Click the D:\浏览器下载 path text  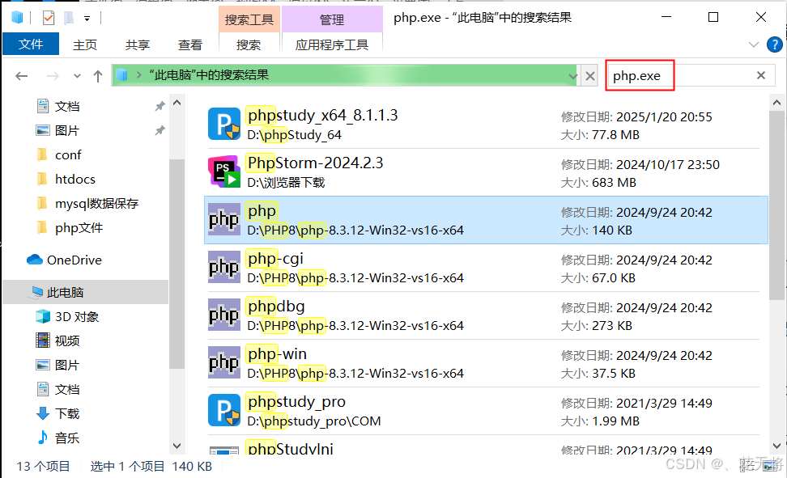(x=286, y=183)
